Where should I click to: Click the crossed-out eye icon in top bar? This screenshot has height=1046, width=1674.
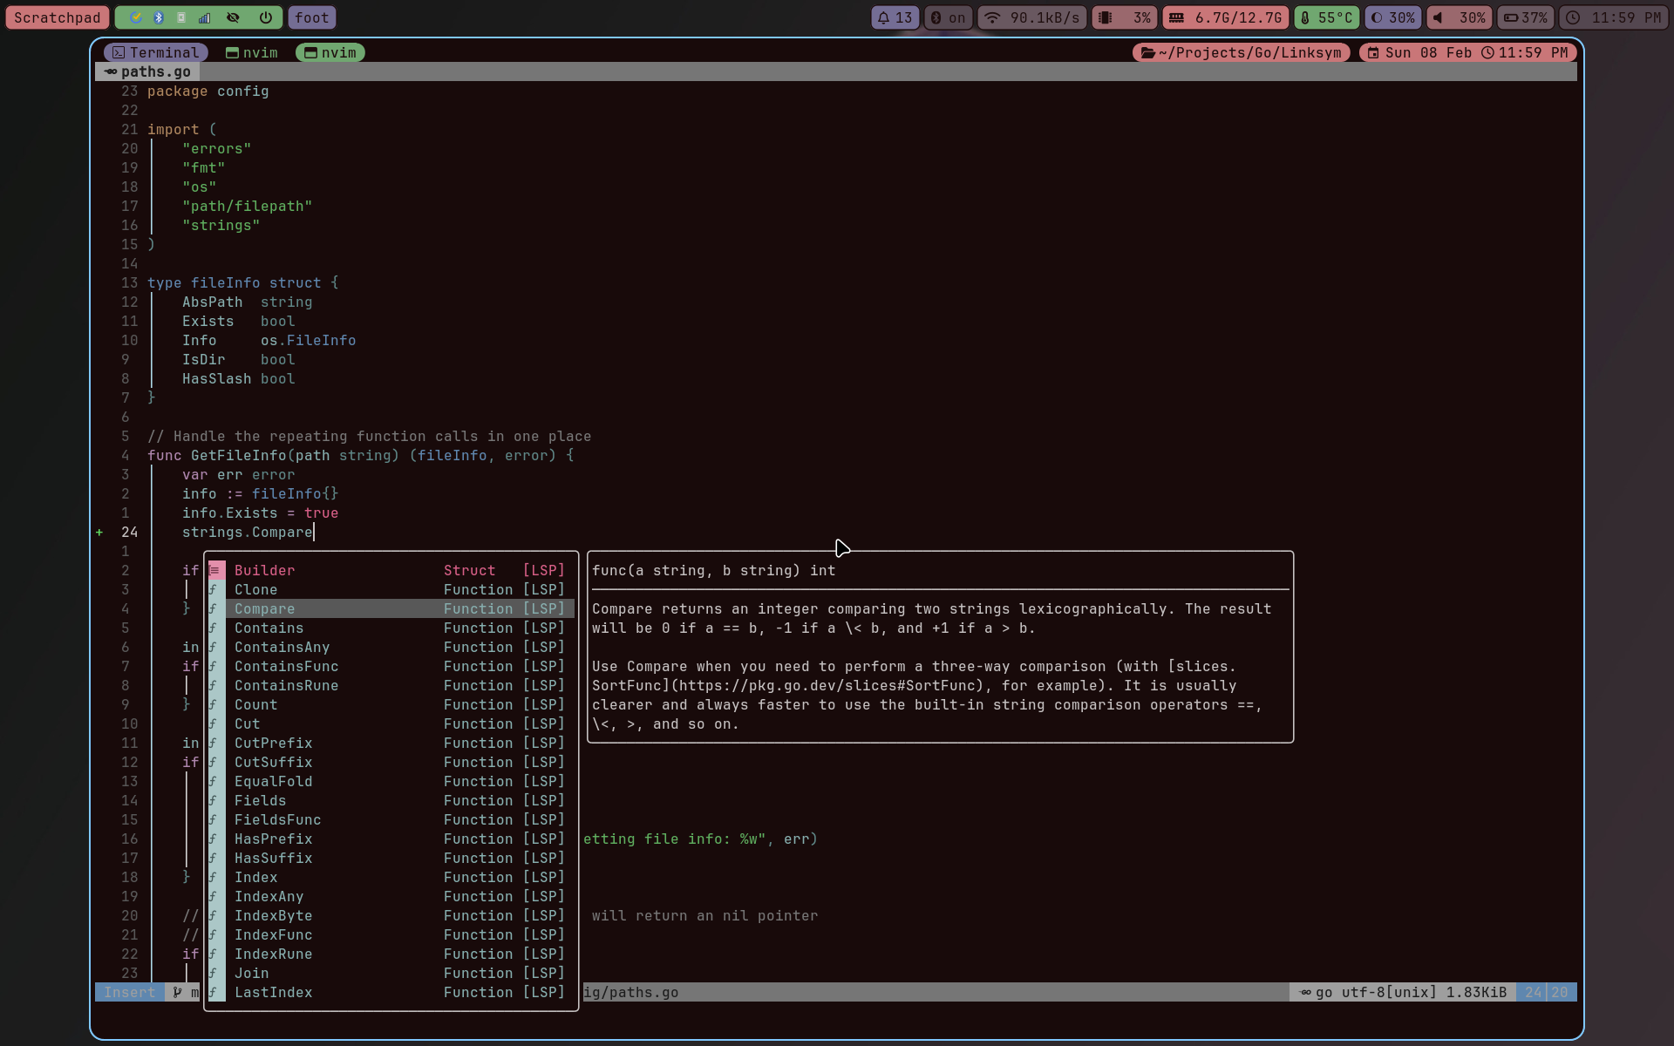pyautogui.click(x=233, y=17)
